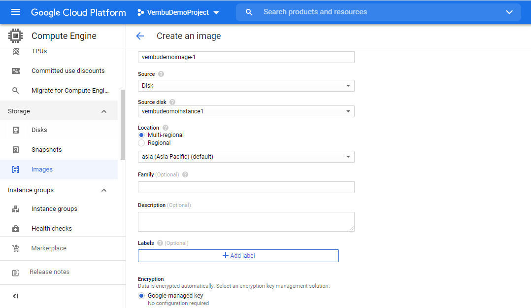531x308 pixels.
Task: Collapse the Instance groups section
Action: coord(104,190)
